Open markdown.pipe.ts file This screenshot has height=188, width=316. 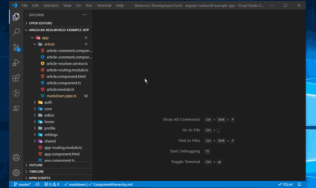[61, 96]
